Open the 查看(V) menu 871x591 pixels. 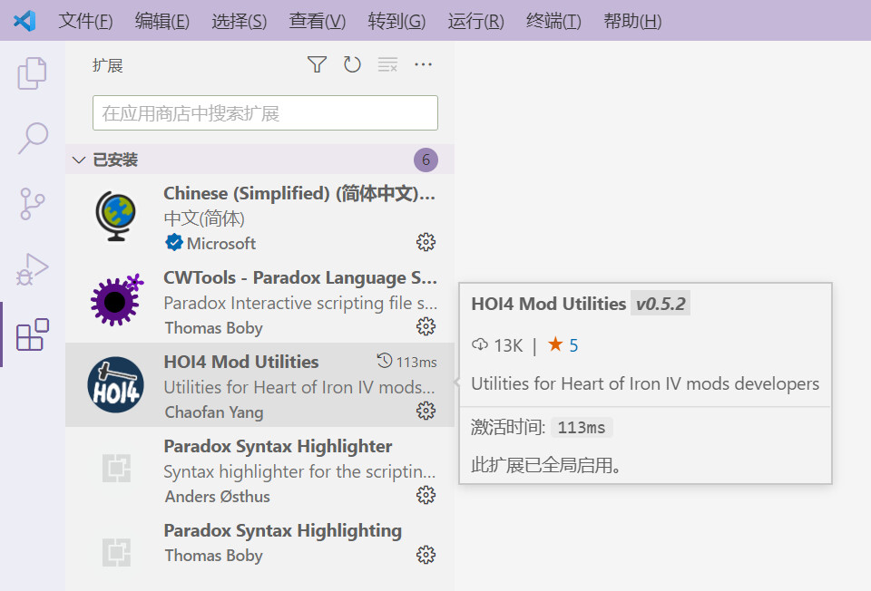tap(318, 21)
